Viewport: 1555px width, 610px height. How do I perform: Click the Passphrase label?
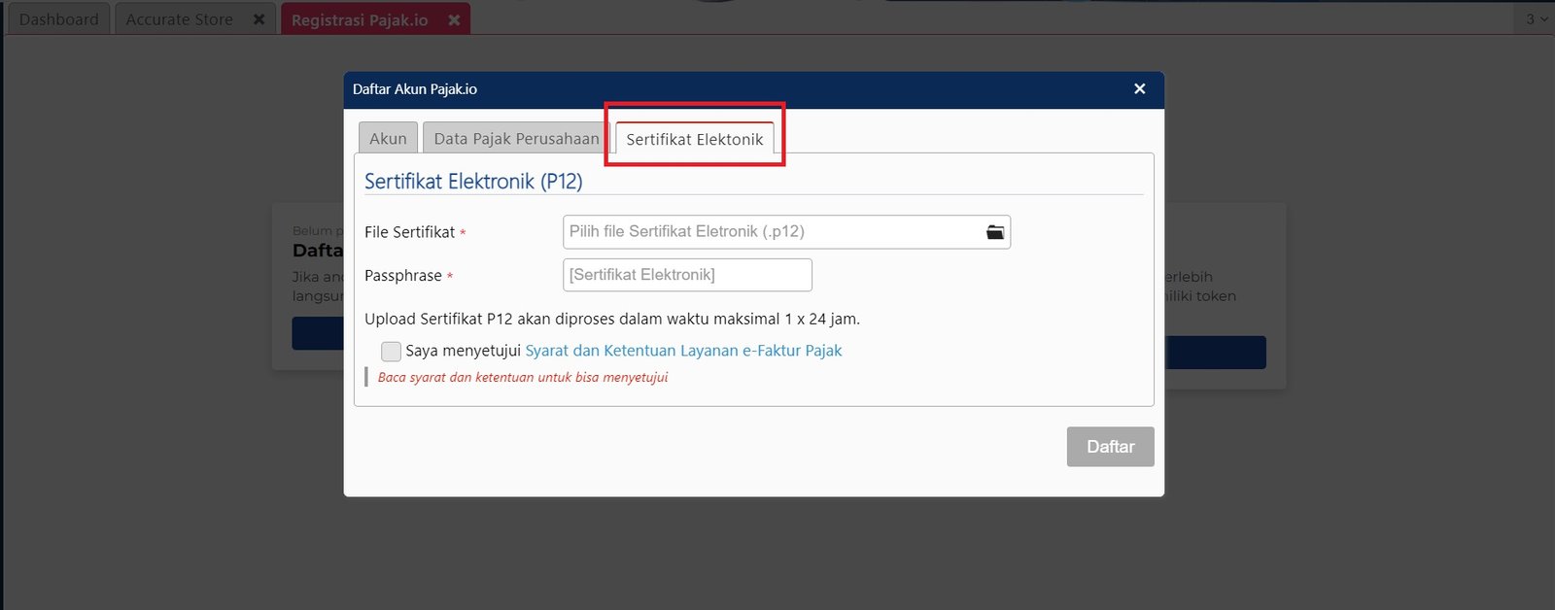(402, 276)
